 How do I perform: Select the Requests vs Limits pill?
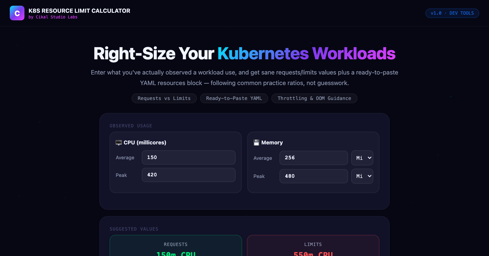[164, 98]
